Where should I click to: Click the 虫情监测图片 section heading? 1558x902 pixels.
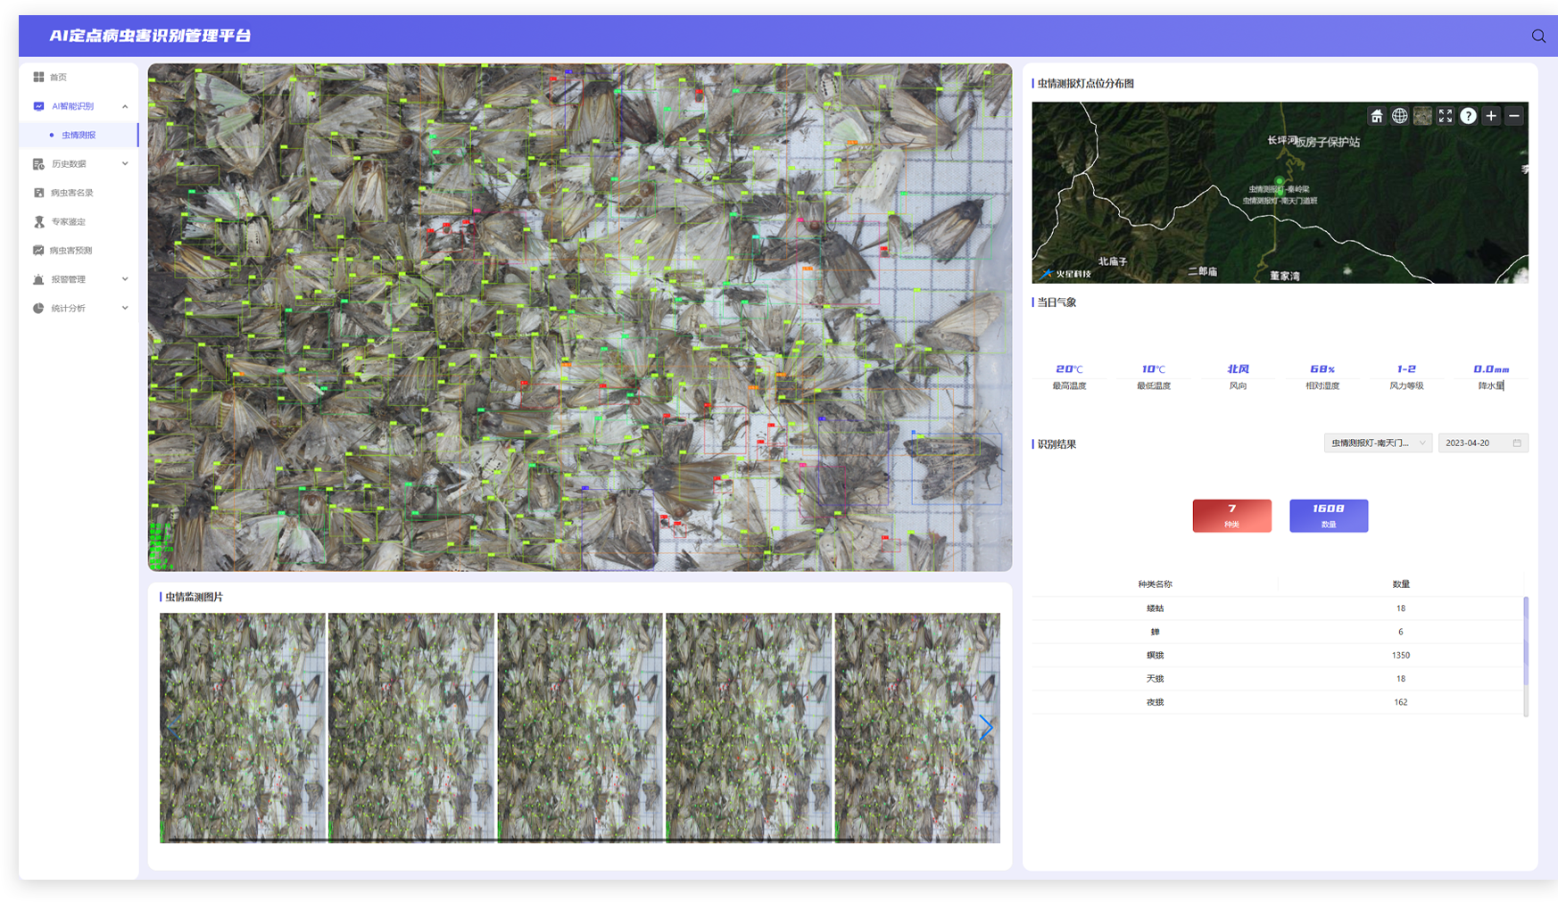click(194, 597)
